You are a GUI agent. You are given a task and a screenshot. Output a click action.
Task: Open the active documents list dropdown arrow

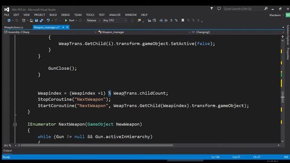(283, 27)
